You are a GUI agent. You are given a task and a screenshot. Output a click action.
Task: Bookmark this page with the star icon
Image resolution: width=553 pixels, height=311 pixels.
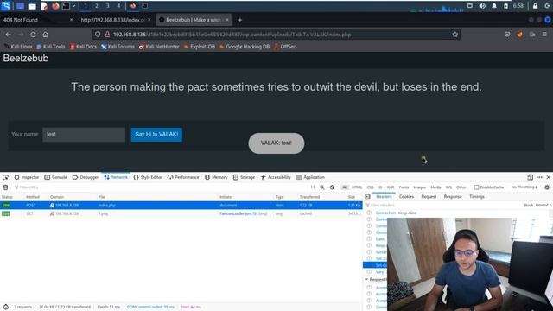click(455, 35)
